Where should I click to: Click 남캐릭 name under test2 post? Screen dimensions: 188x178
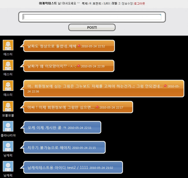click(x=8, y=175)
